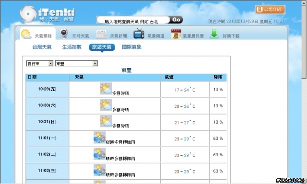This screenshot has height=184, width=307.
Task: Click the calendar icon for 氣象農民曆
Action: tap(176, 34)
